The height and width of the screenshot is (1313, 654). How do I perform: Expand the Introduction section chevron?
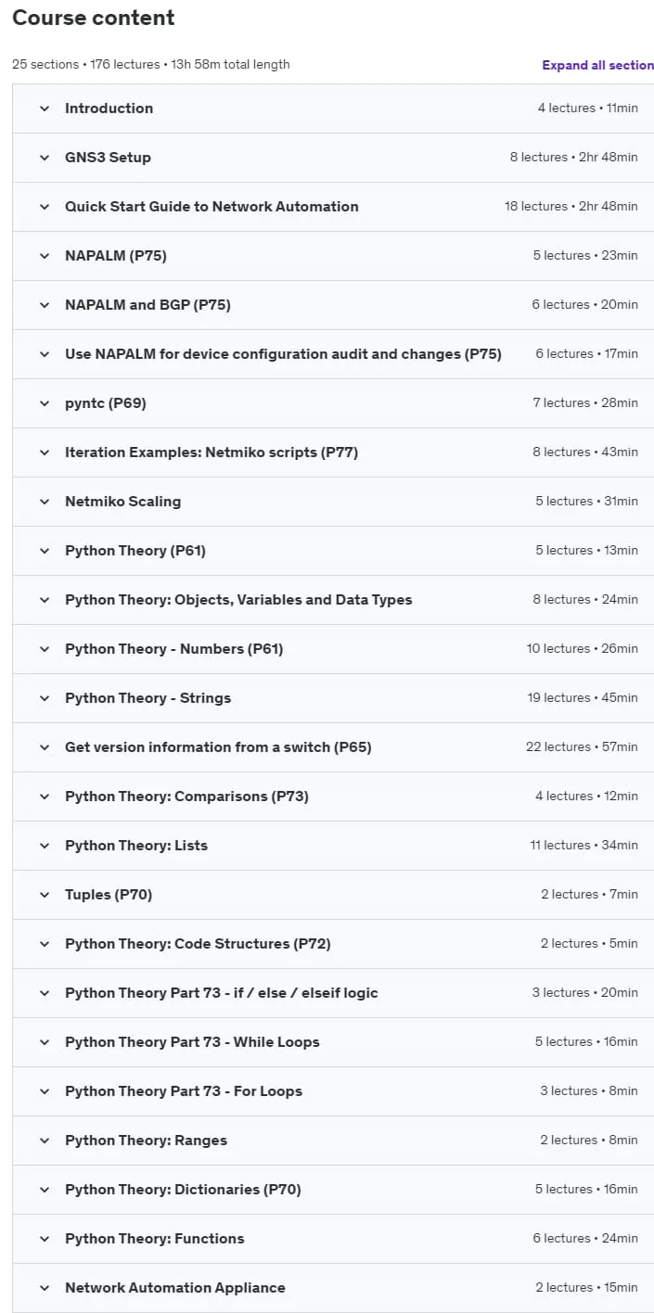(44, 108)
